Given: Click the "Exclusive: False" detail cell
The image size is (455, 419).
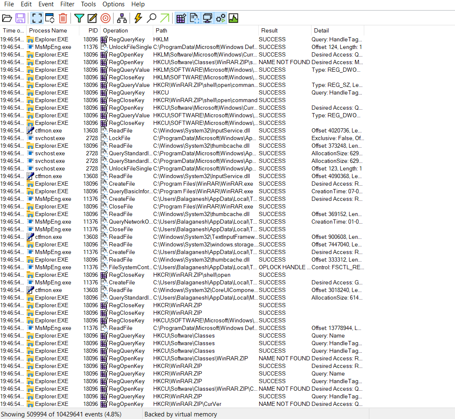Looking at the screenshot, I should click(x=338, y=138).
